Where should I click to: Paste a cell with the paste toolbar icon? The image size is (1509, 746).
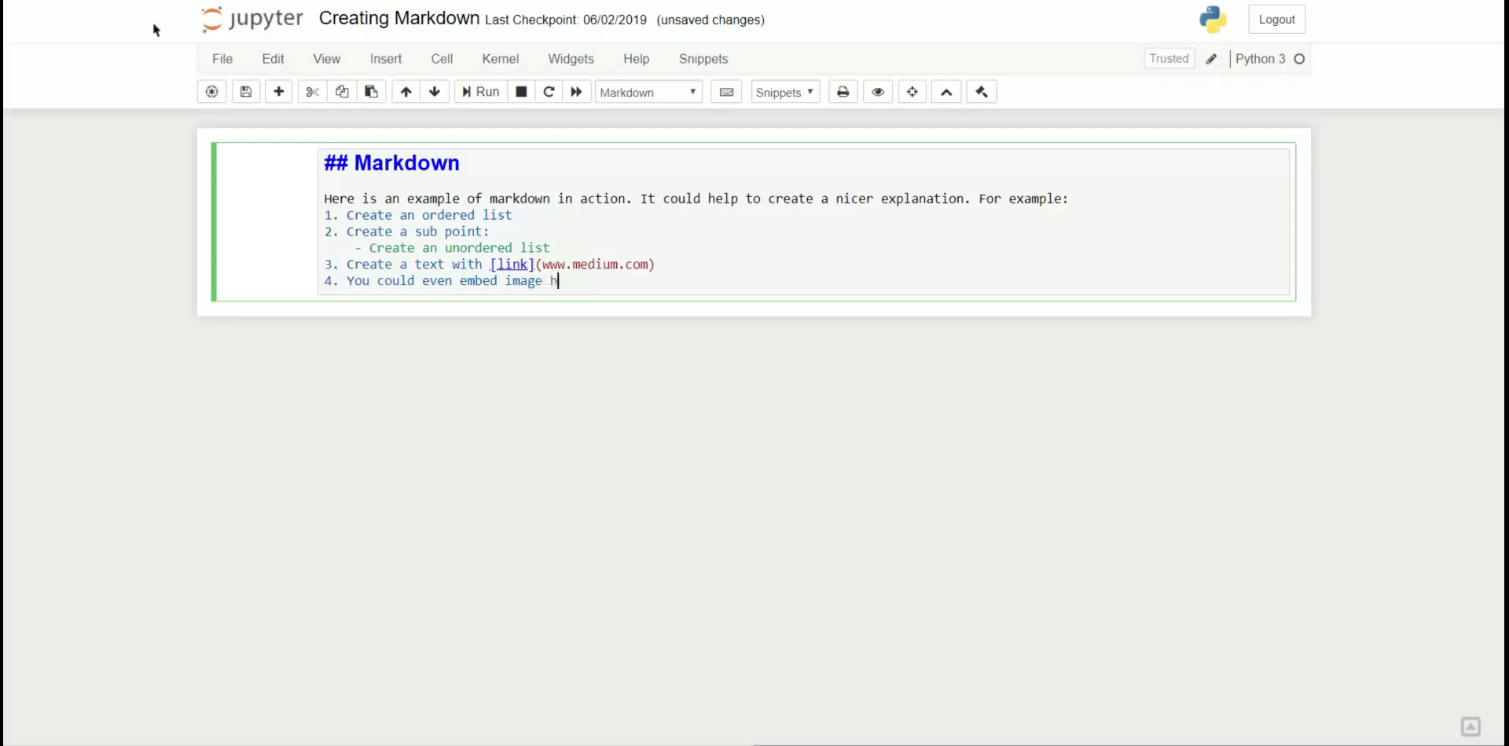click(x=371, y=91)
